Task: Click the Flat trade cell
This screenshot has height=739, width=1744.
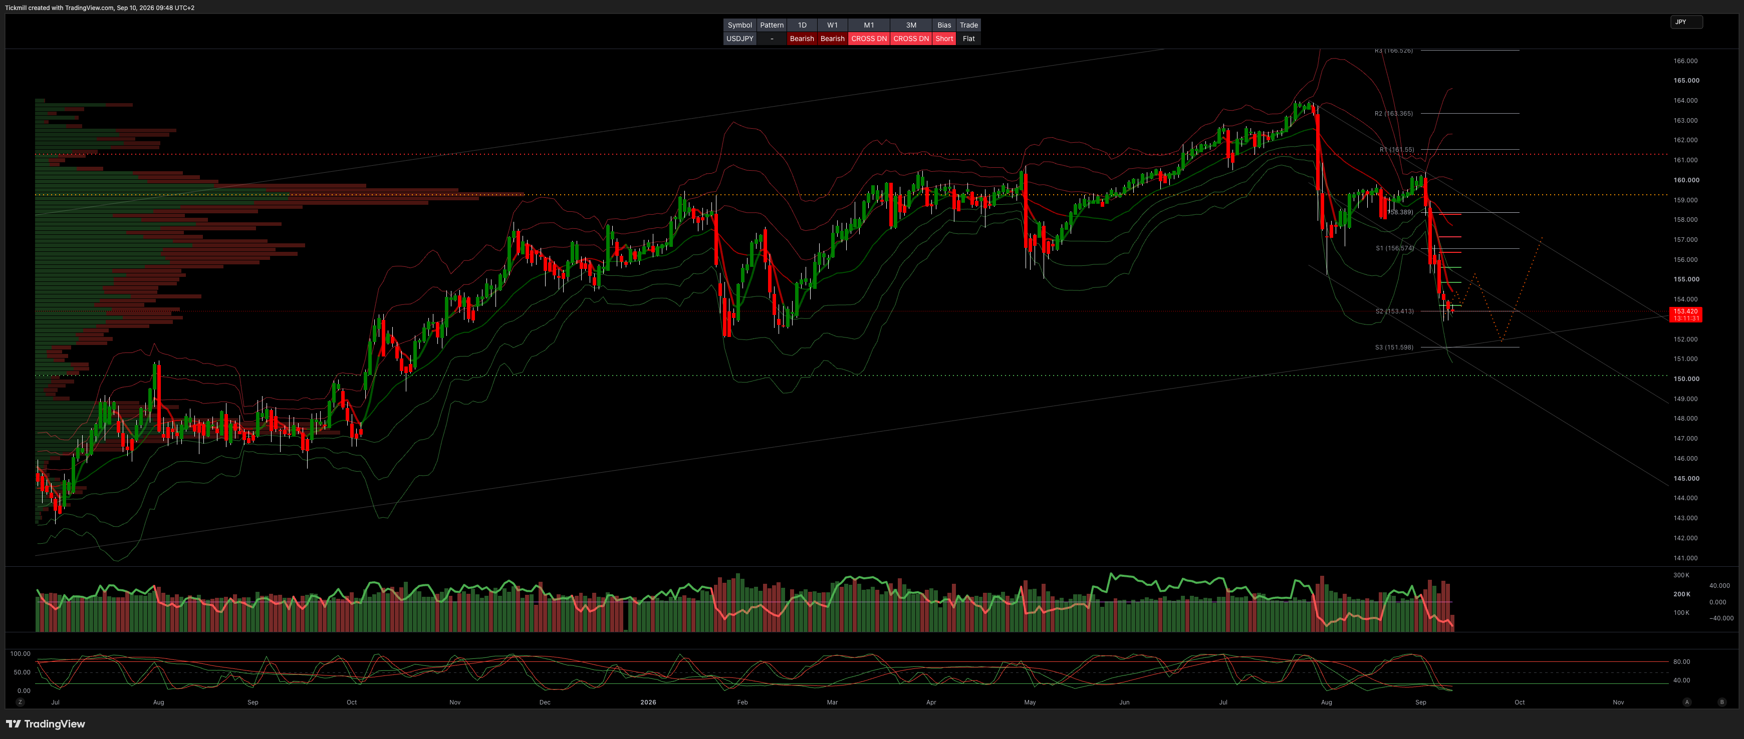Action: point(969,39)
